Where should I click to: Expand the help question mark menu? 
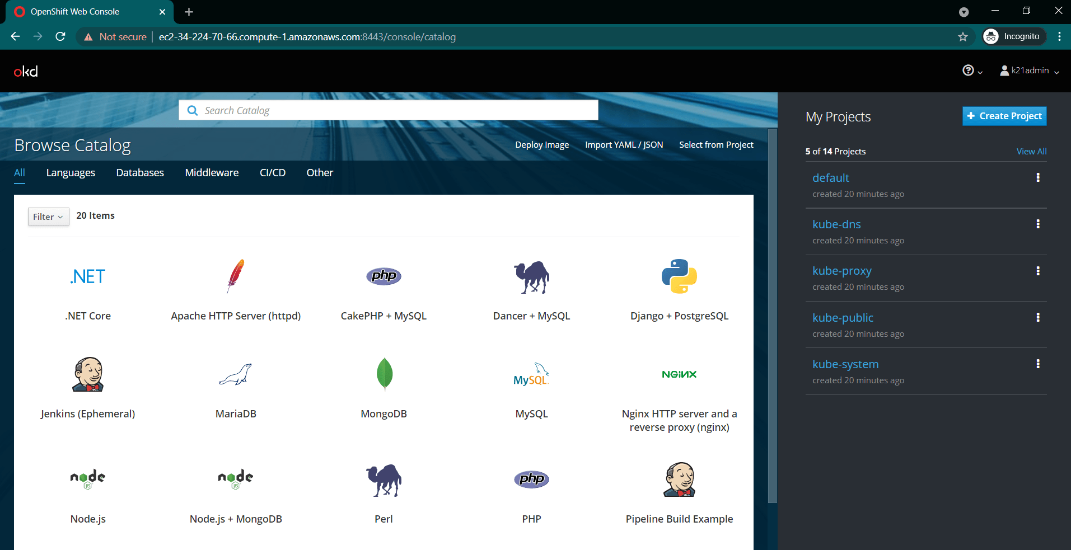(972, 70)
